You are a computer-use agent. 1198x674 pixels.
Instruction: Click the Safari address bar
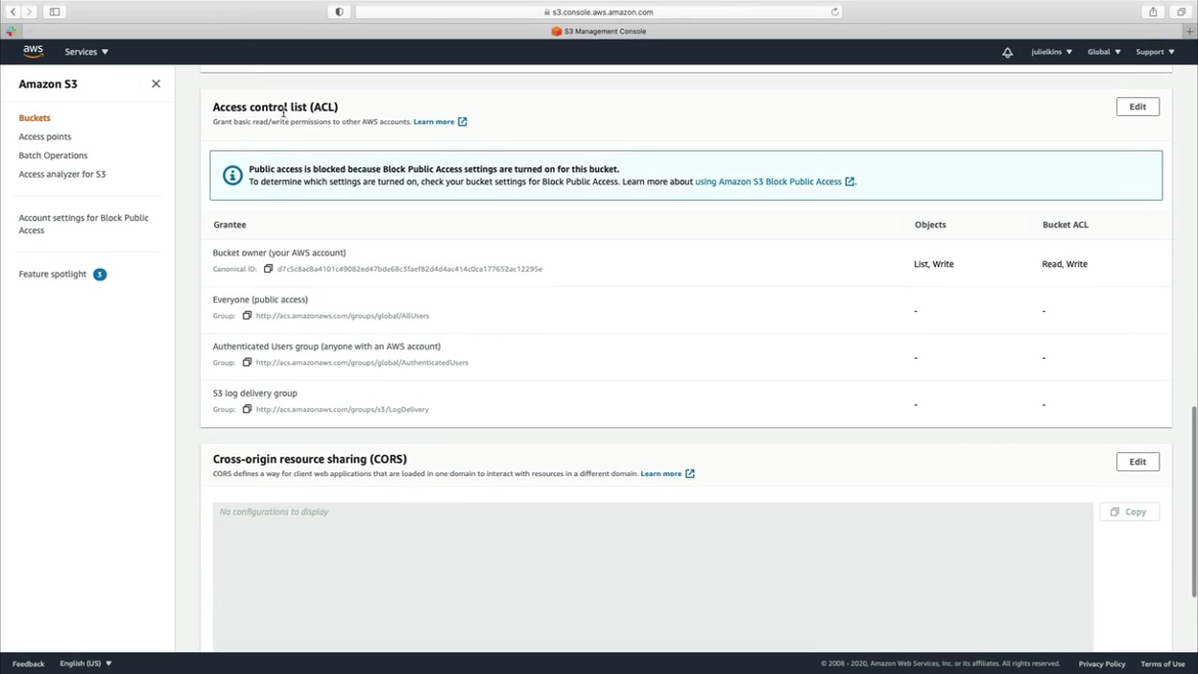point(599,12)
